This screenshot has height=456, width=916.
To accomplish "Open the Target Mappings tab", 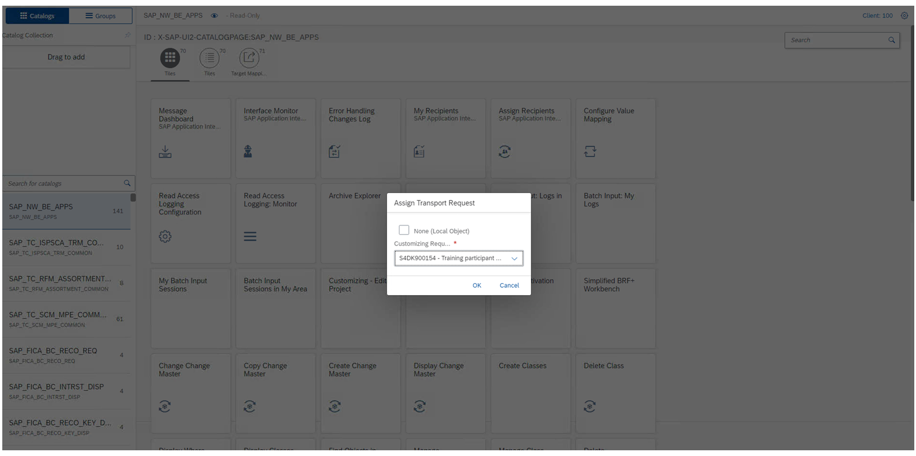I will click(x=249, y=58).
